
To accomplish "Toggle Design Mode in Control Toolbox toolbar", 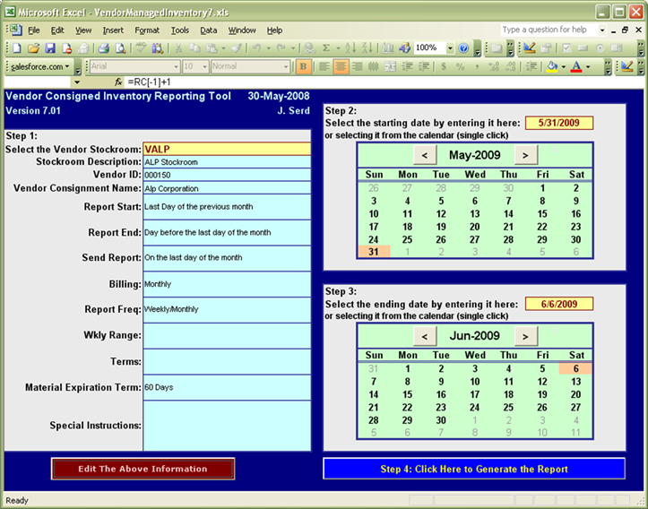I will click(x=530, y=48).
